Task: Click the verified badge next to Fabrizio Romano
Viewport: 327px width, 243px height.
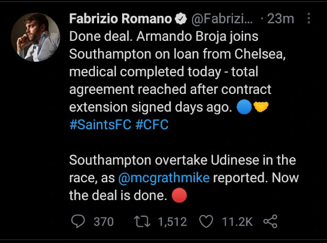Action: [181, 19]
